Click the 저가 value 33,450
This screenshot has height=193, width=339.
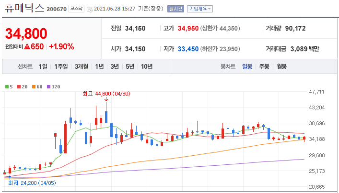click(x=188, y=49)
